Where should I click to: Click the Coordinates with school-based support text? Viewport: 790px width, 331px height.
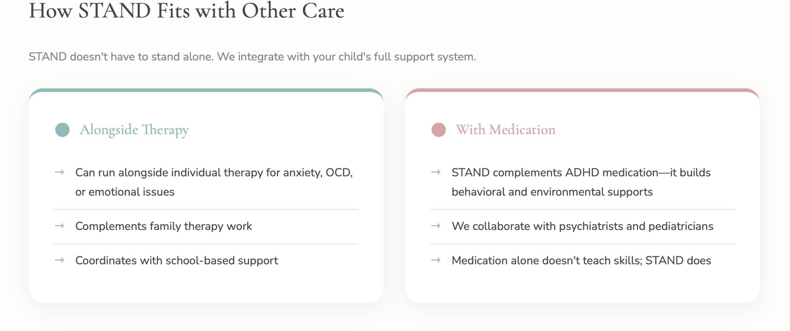177,260
